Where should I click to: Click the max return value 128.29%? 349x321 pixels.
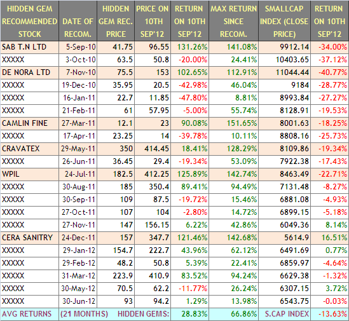click(234, 149)
